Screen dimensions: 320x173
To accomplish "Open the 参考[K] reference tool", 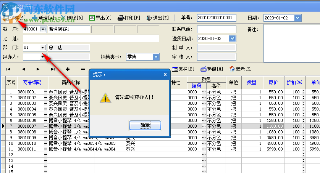I will point(241,69).
